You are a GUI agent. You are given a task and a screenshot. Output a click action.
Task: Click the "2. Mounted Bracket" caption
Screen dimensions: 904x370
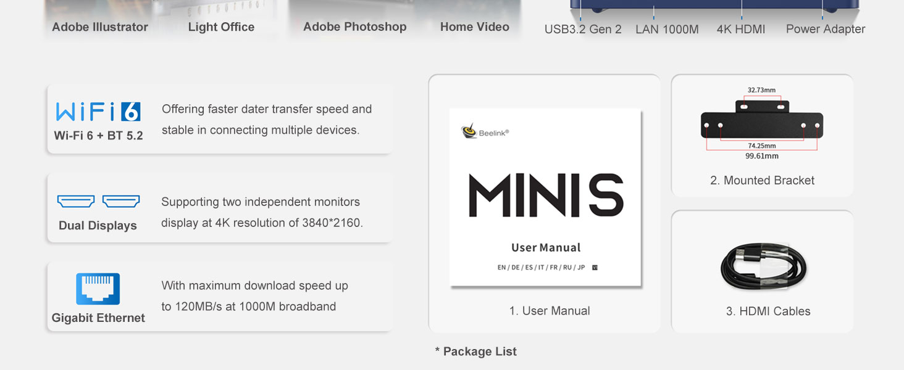[x=762, y=181]
